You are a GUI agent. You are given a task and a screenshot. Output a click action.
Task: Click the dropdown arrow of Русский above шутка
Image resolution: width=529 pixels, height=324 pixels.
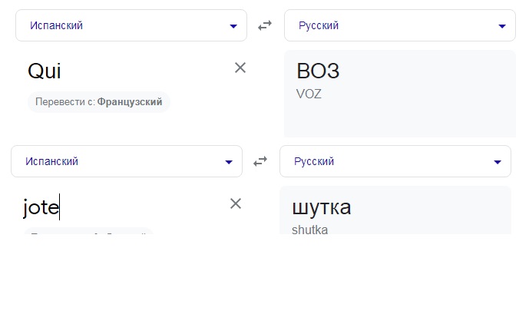pos(498,162)
